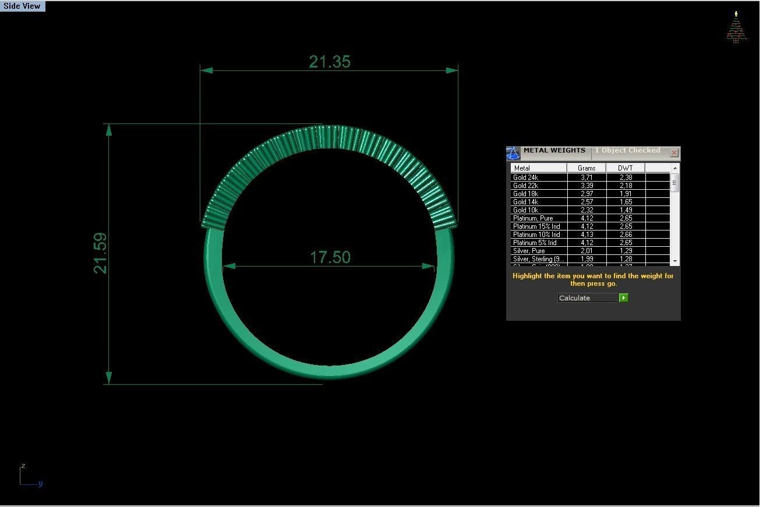Viewport: 763px width, 507px height.
Task: Select the ribbed upper section of the ring
Action: (329, 138)
